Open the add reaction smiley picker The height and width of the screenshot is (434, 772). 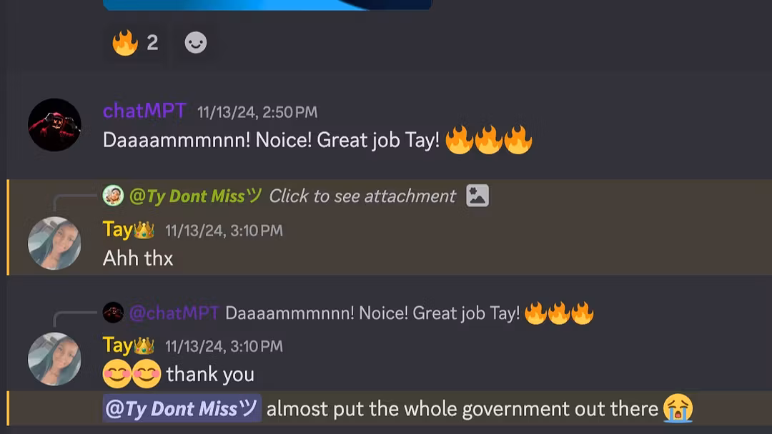195,43
